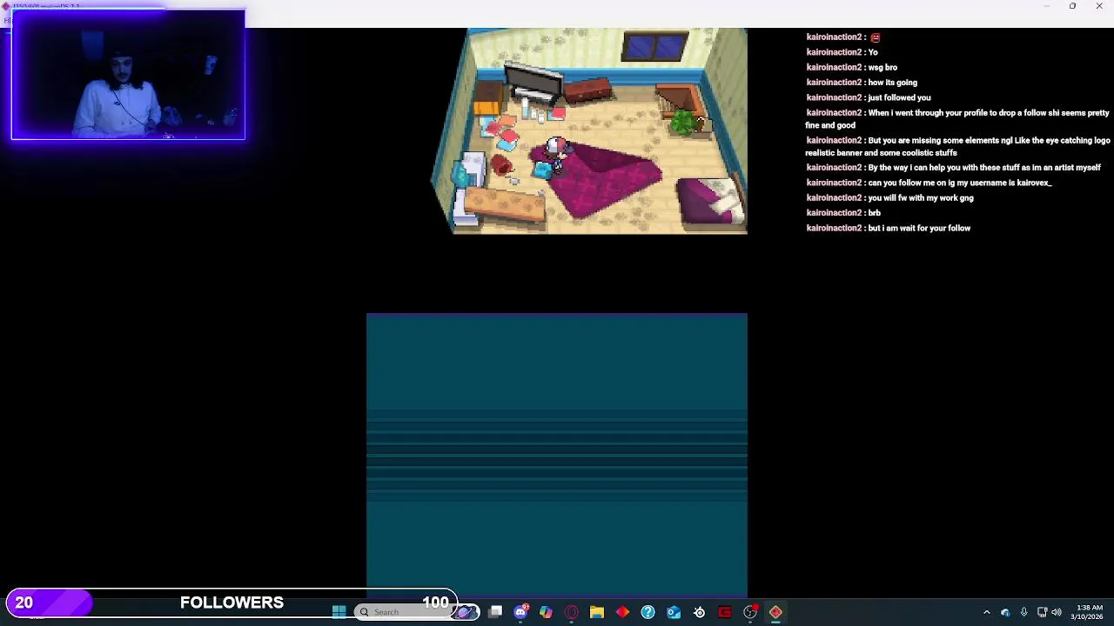Click the chat message "wsg bro"

[882, 67]
